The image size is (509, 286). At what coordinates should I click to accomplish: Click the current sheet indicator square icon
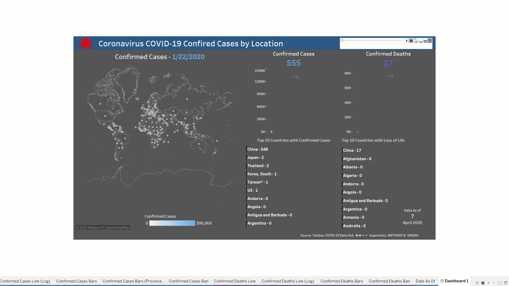coord(483,283)
